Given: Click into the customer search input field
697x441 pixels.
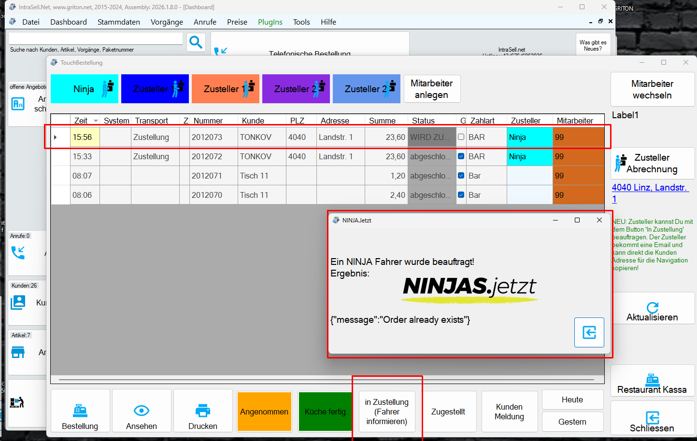Looking at the screenshot, I should click(96, 39).
